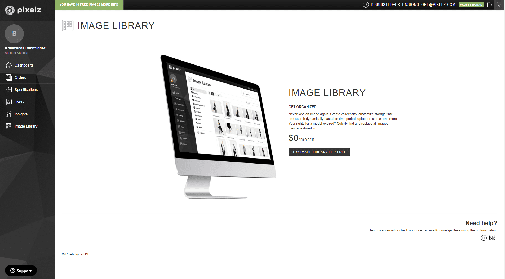Select Specifications menu item label

[26, 90]
